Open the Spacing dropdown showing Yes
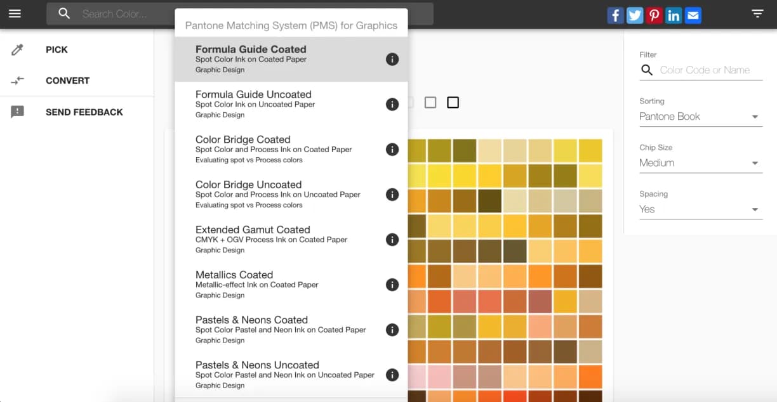This screenshot has width=777, height=402. click(x=701, y=209)
